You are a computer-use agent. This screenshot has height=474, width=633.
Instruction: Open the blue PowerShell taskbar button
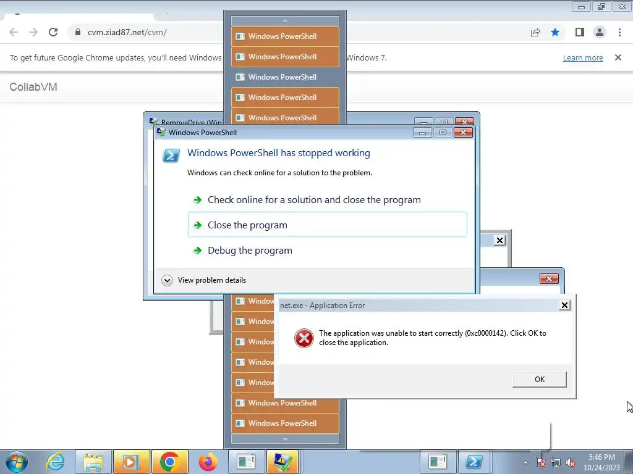tap(474, 462)
